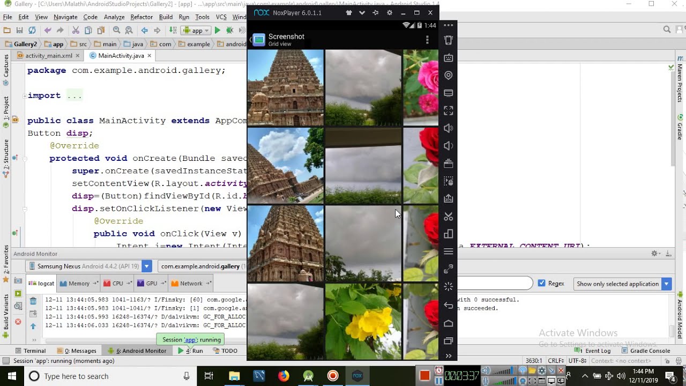686x386 pixels.
Task: Click the Open folder icon in Android Studio toolbar
Action: click(7, 31)
